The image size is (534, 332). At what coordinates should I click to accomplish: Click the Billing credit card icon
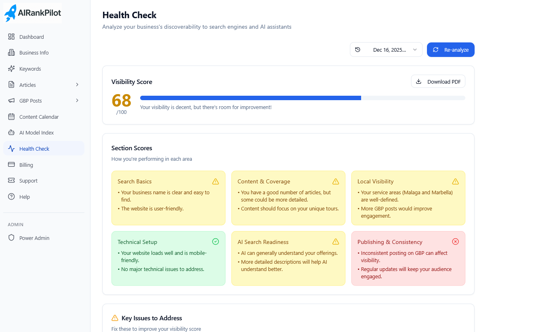pos(11,165)
